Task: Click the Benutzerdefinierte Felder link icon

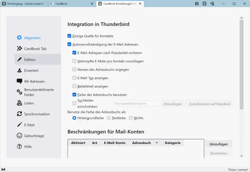Action: coord(19,92)
